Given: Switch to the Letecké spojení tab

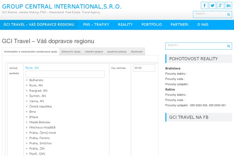Looking at the screenshot, I should click(x=94, y=51).
